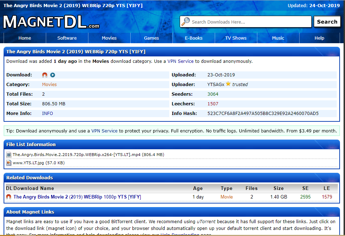Screen dimensions: 345x236
Task: Click the LE column header
Action: point(327,189)
